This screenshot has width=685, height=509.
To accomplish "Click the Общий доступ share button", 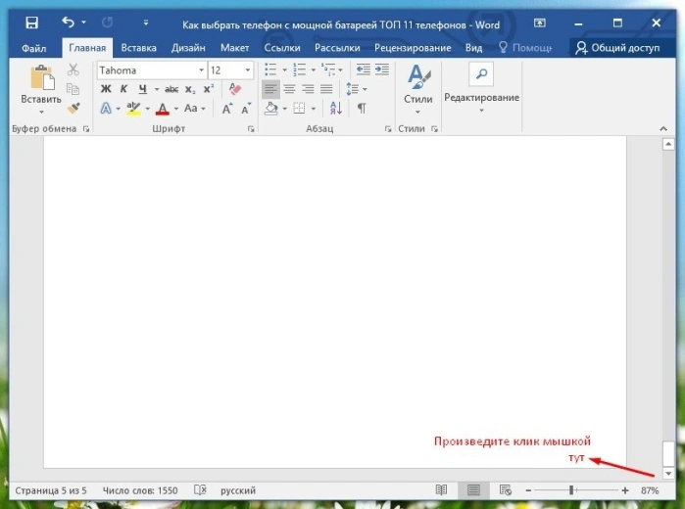I will [x=617, y=48].
